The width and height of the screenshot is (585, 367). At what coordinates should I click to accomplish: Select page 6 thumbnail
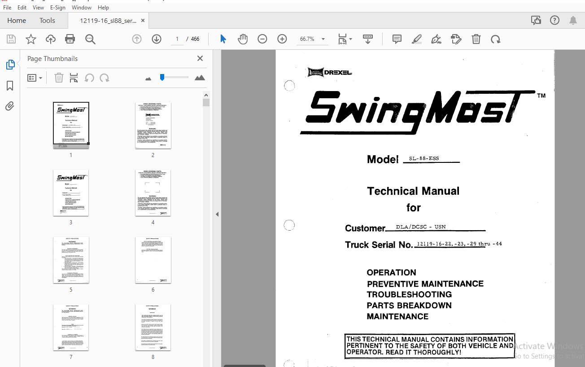(153, 260)
